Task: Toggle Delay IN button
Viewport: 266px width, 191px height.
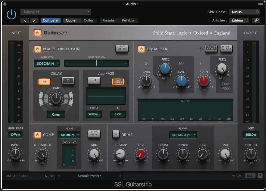Action: click(44, 82)
